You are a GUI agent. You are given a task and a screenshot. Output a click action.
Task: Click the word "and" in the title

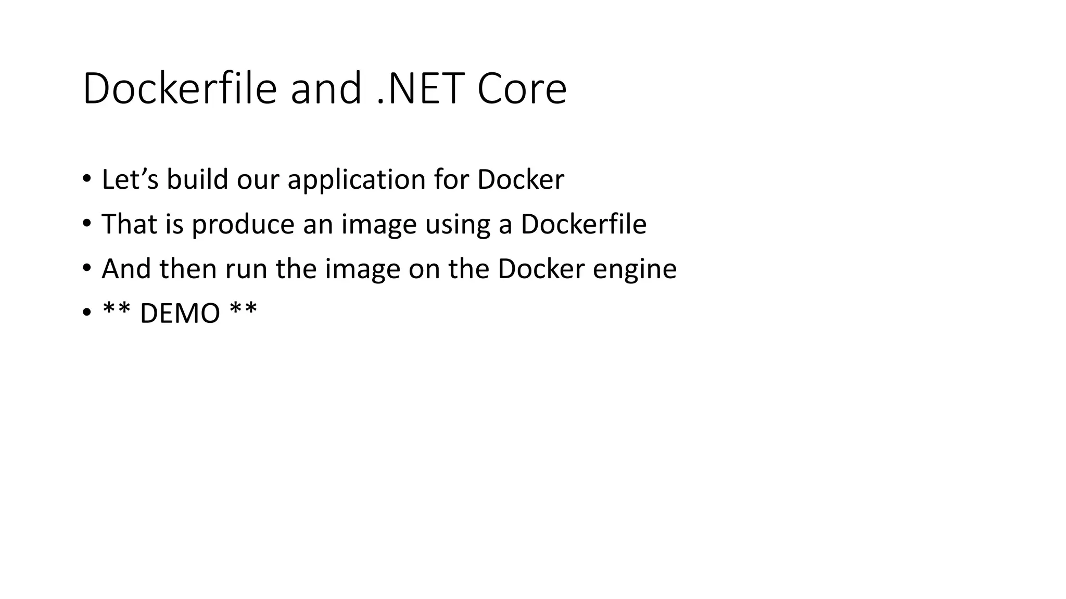point(326,88)
